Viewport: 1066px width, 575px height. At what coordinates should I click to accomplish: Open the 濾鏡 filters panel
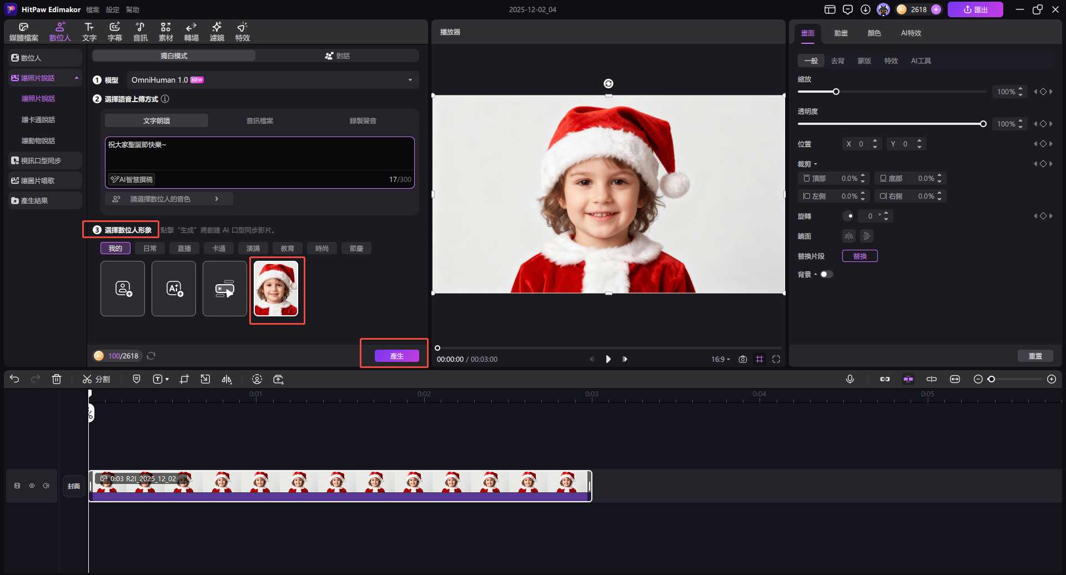click(x=217, y=32)
